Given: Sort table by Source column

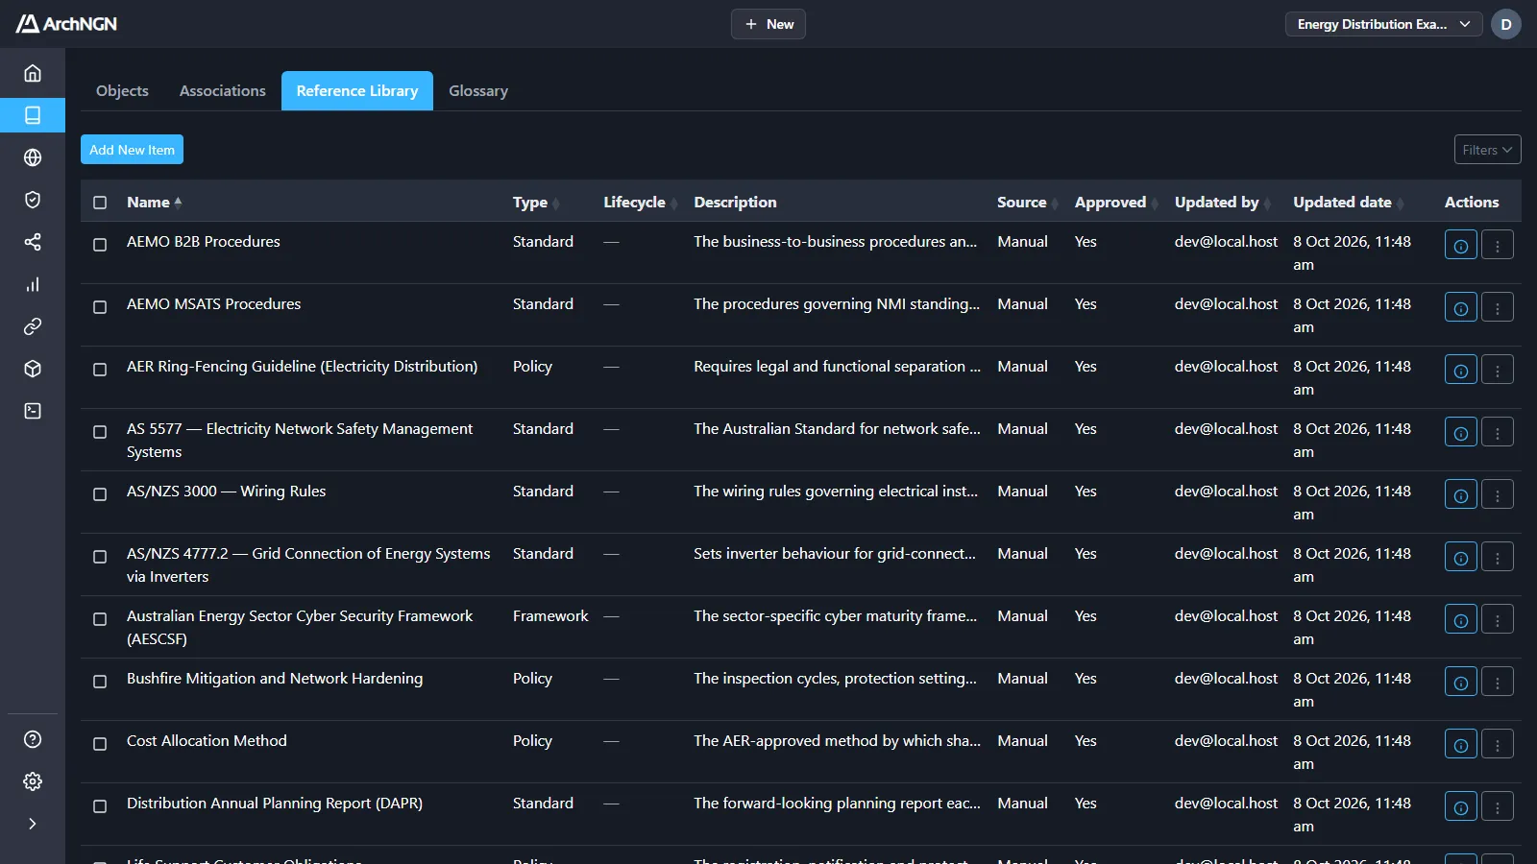Looking at the screenshot, I should (x=1028, y=203).
